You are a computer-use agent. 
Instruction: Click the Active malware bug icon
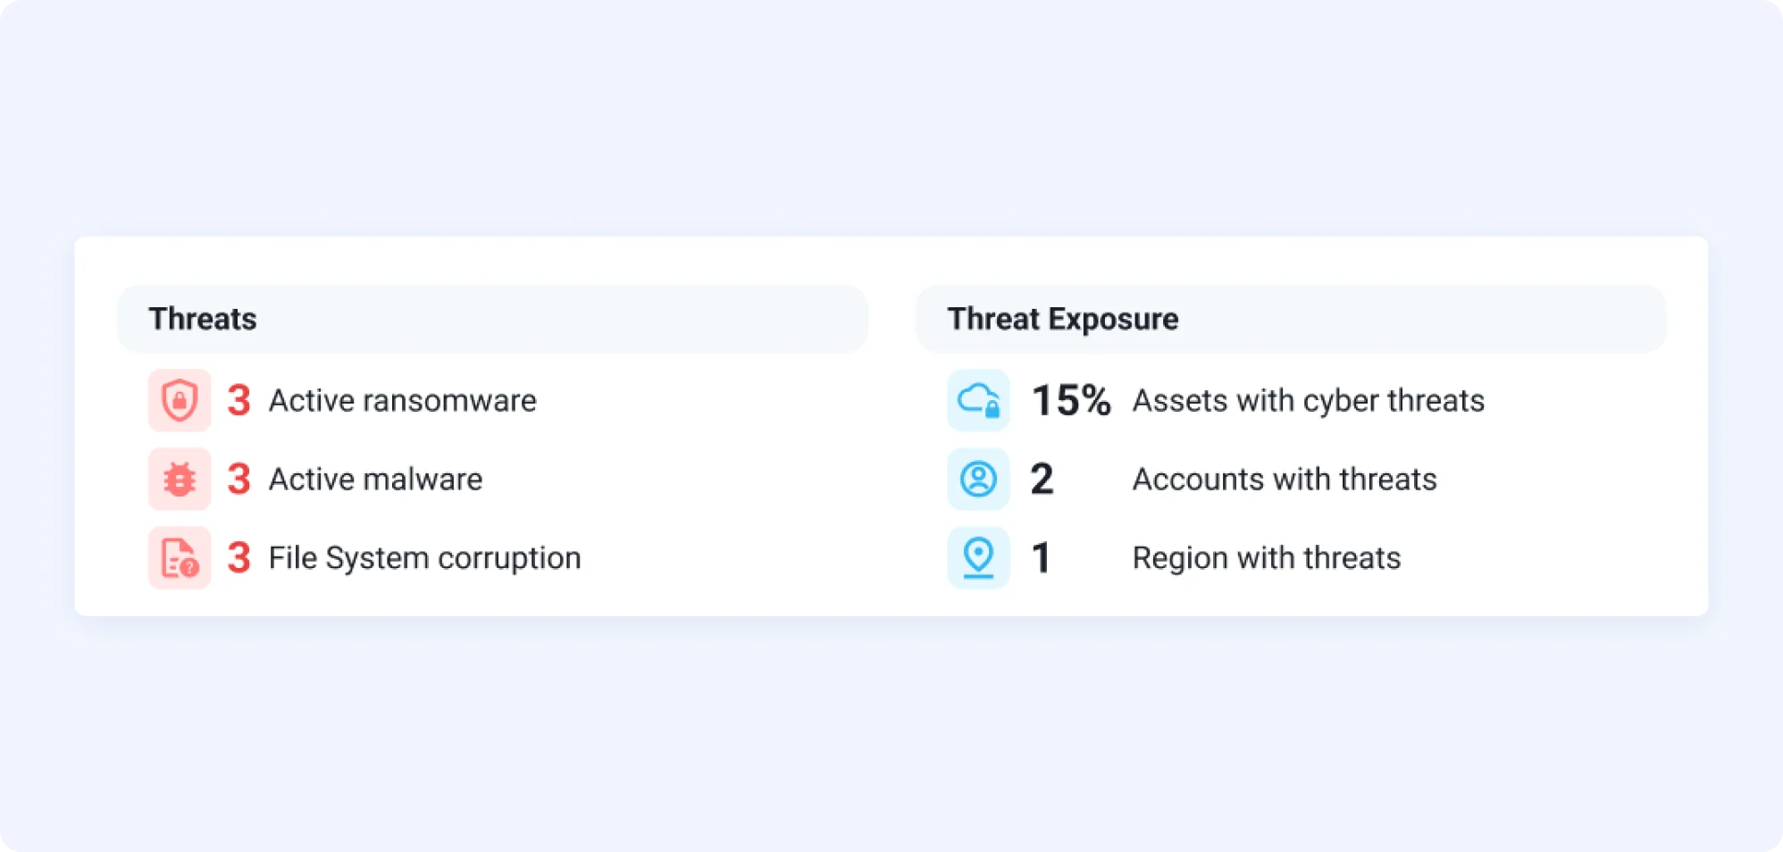pyautogui.click(x=180, y=479)
